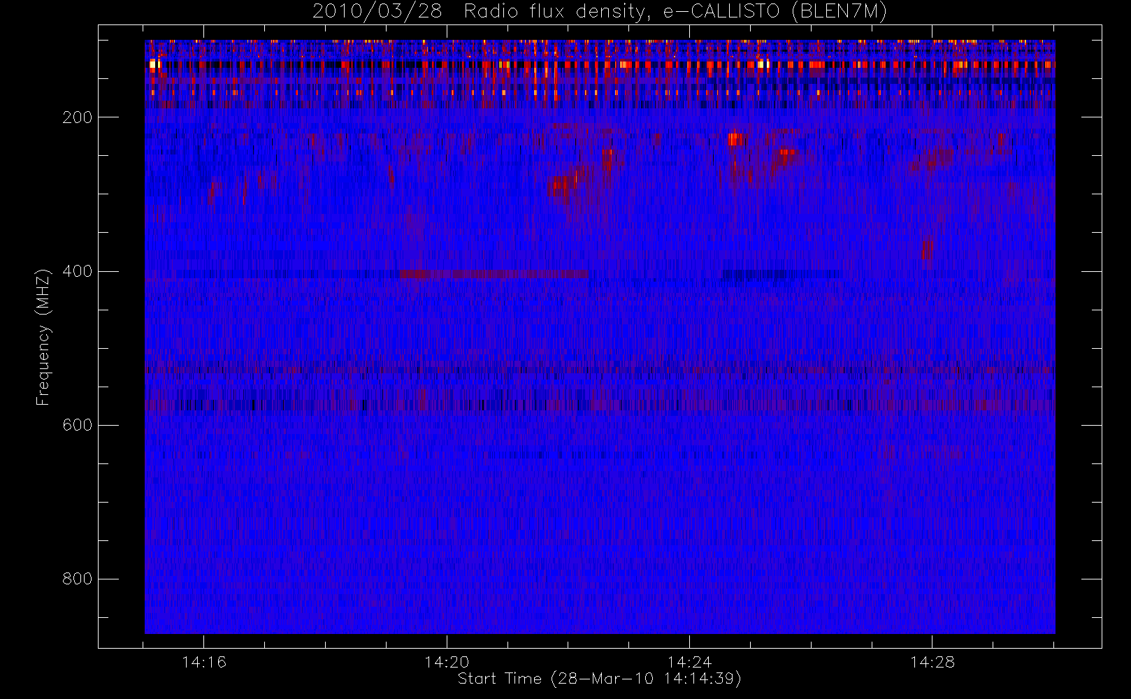Click the 14:28 time tick label
The height and width of the screenshot is (699, 1131).
932,662
